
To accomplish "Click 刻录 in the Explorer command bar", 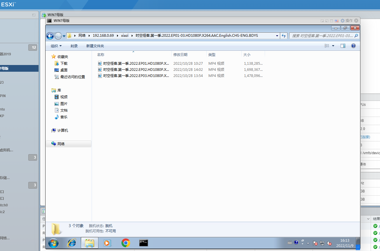I will click(x=75, y=46).
